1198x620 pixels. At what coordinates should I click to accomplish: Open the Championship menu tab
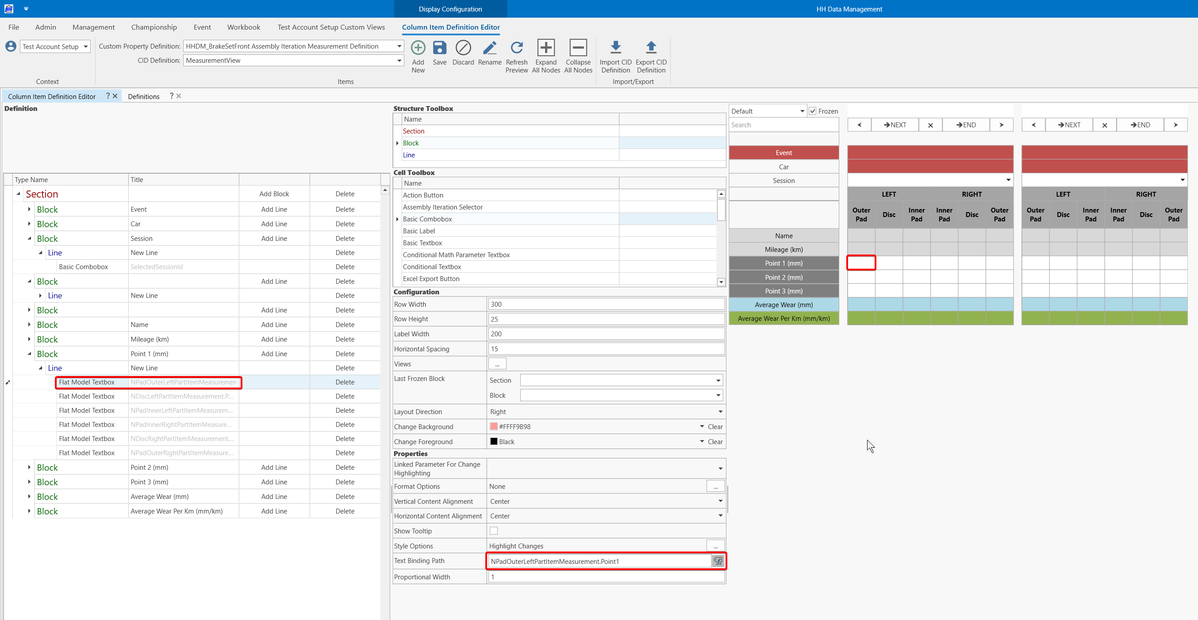(154, 27)
